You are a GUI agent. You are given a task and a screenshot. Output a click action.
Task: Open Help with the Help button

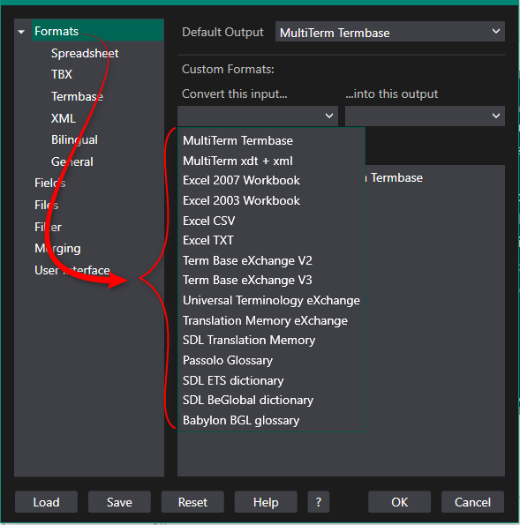[266, 502]
